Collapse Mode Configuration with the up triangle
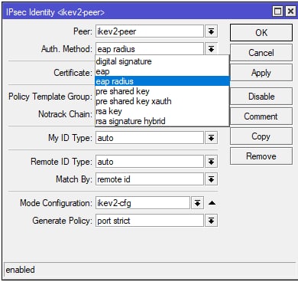 [x=212, y=203]
